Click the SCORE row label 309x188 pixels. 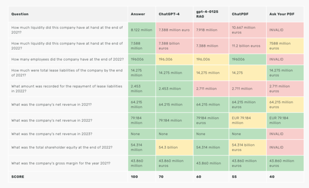pyautogui.click(x=18, y=177)
